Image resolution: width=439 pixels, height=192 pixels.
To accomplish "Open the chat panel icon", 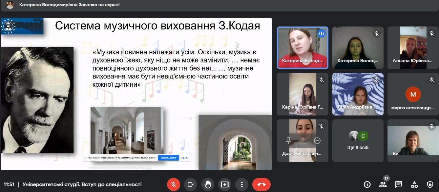I will click(x=399, y=184).
